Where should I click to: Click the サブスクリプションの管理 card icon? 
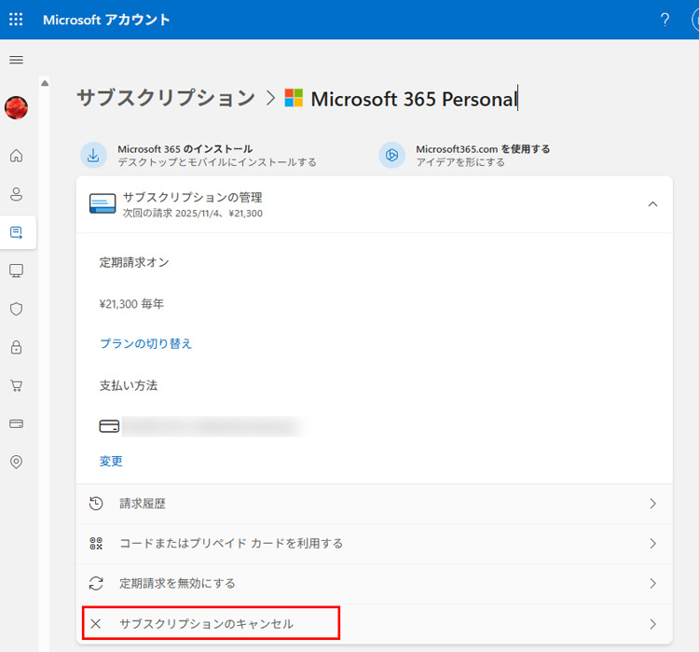pyautogui.click(x=103, y=203)
